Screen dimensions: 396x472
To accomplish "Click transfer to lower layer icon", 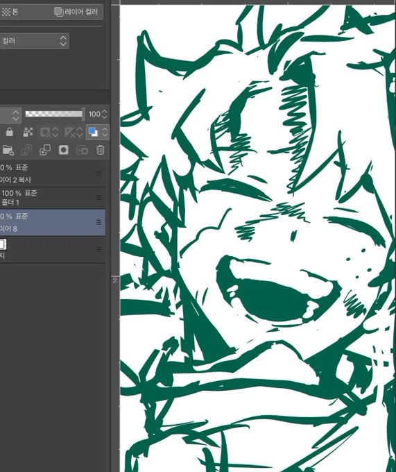I will tap(27, 150).
